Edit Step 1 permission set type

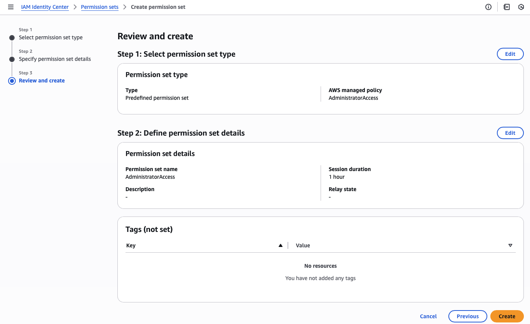(x=510, y=54)
